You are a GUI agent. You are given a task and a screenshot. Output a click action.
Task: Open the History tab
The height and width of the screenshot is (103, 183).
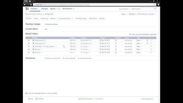point(36,18)
